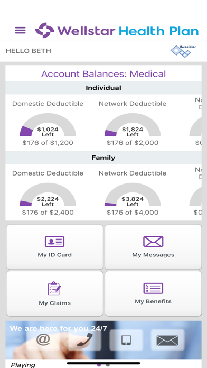Tap the envelope mail icon in banner
Image resolution: width=207 pixels, height=368 pixels.
(x=167, y=341)
